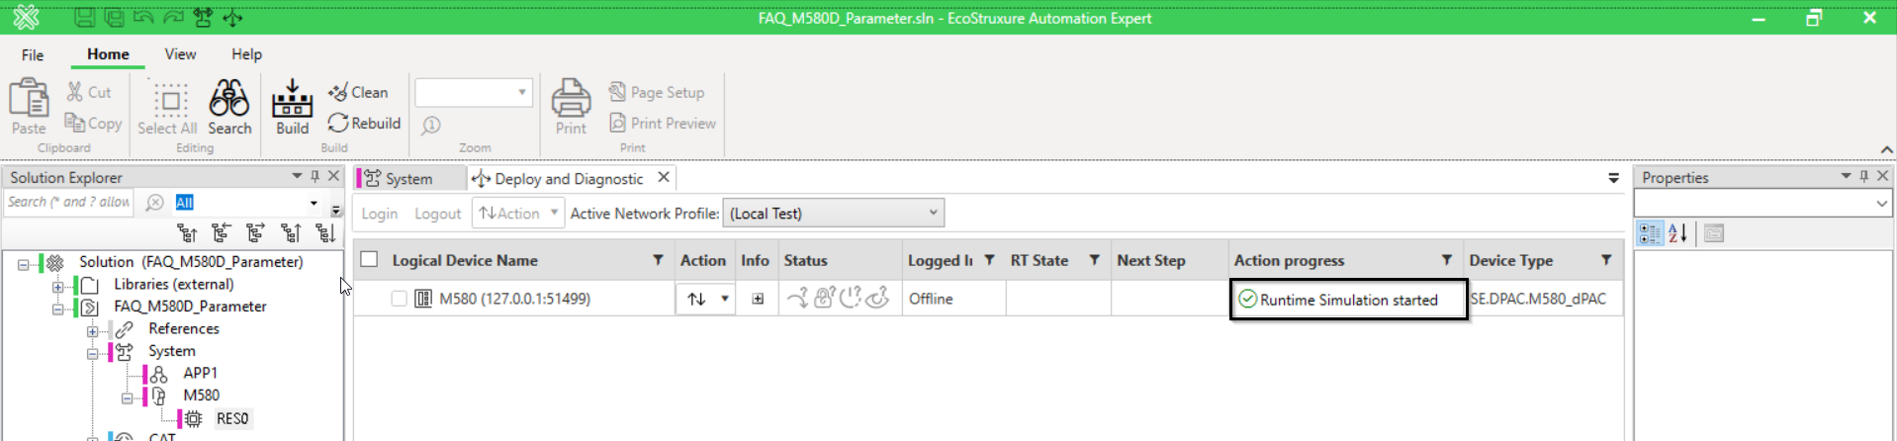1897x441 pixels.
Task: Click the Offline logged-in cell
Action: 953,299
